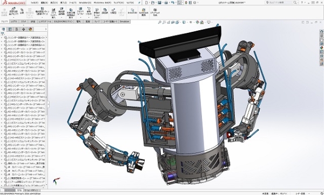Open the SOLIDWORKS Options gear

click(x=194, y=3)
